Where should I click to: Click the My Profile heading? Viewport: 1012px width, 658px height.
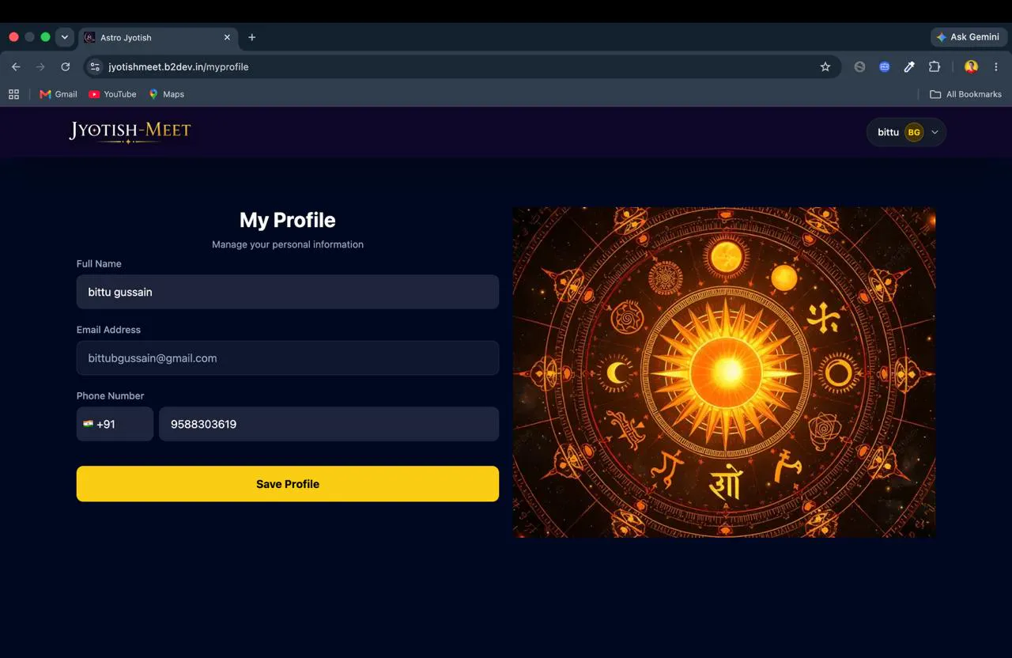[x=288, y=220]
